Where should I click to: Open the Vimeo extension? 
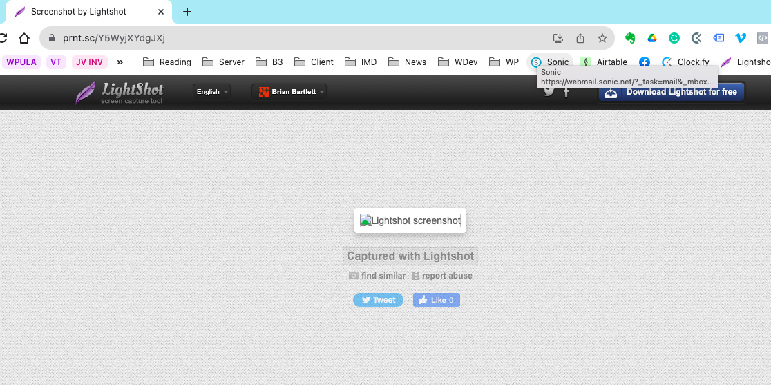741,38
